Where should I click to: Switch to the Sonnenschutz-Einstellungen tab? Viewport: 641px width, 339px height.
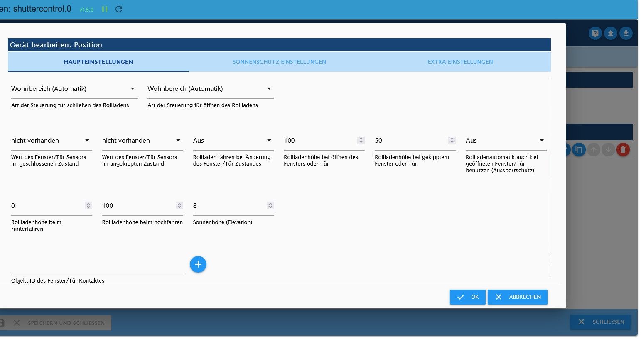coord(279,62)
